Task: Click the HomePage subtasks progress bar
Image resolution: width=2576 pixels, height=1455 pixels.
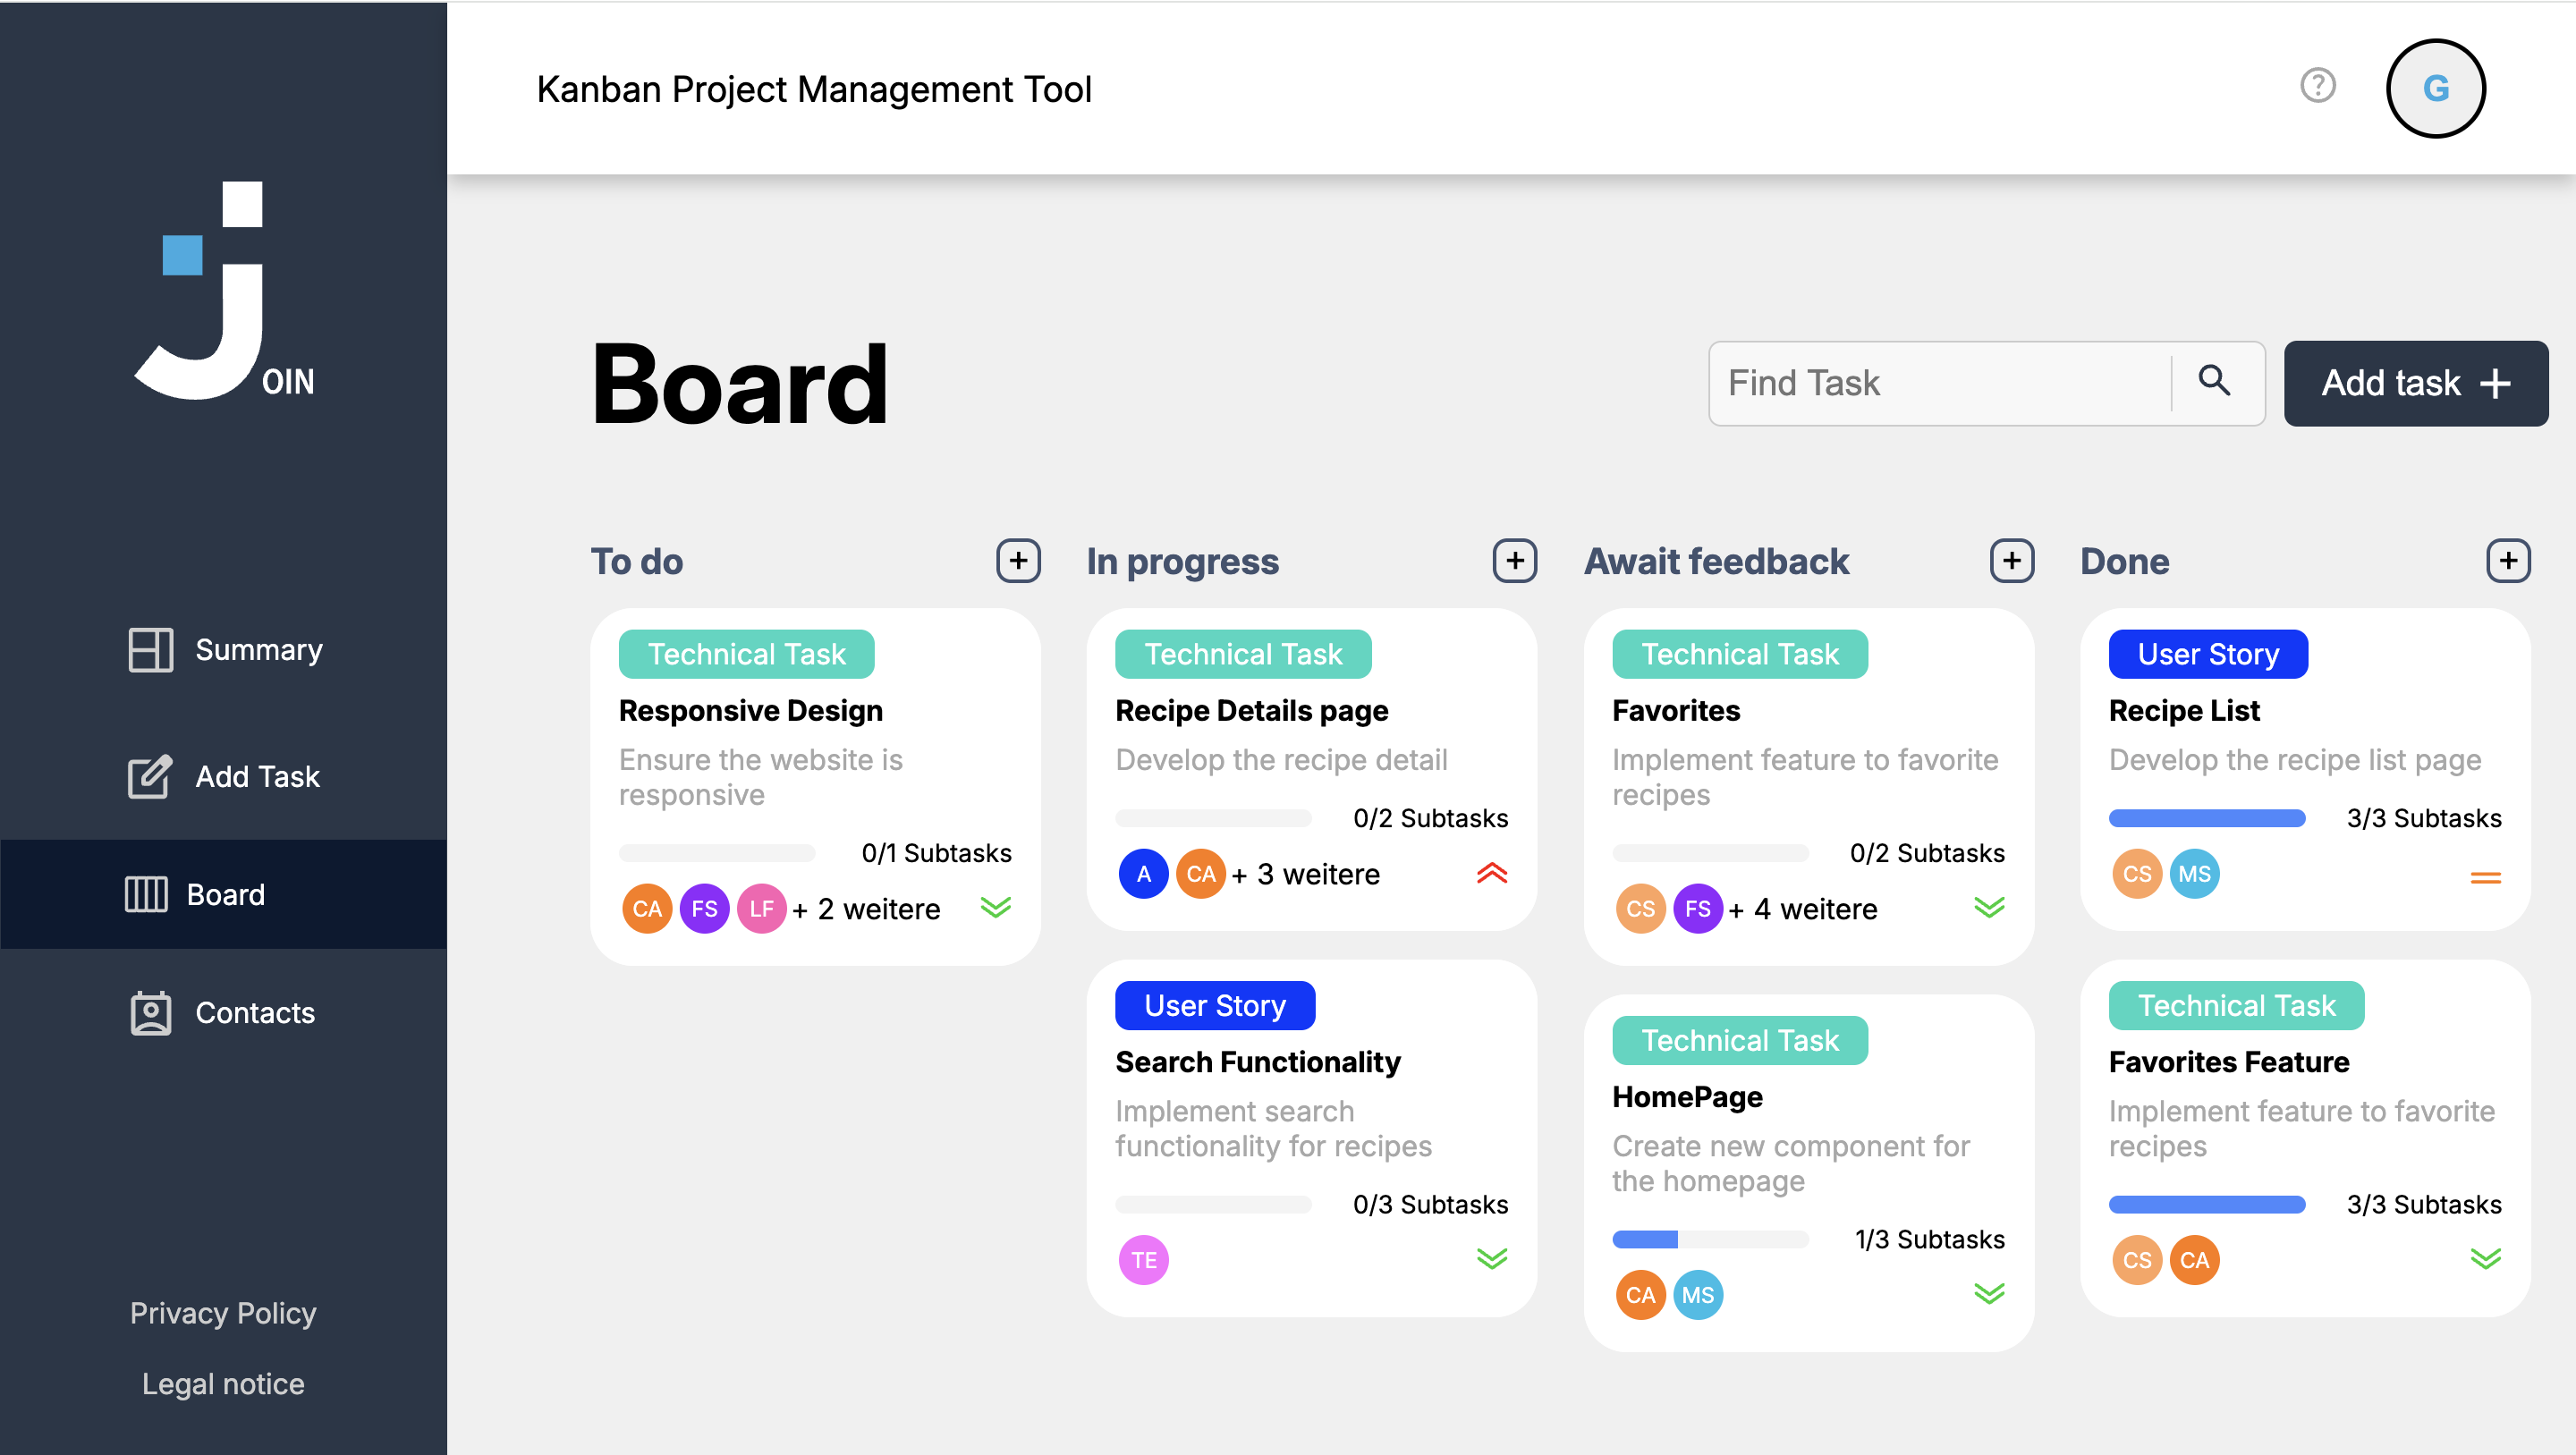Action: tap(1710, 1239)
